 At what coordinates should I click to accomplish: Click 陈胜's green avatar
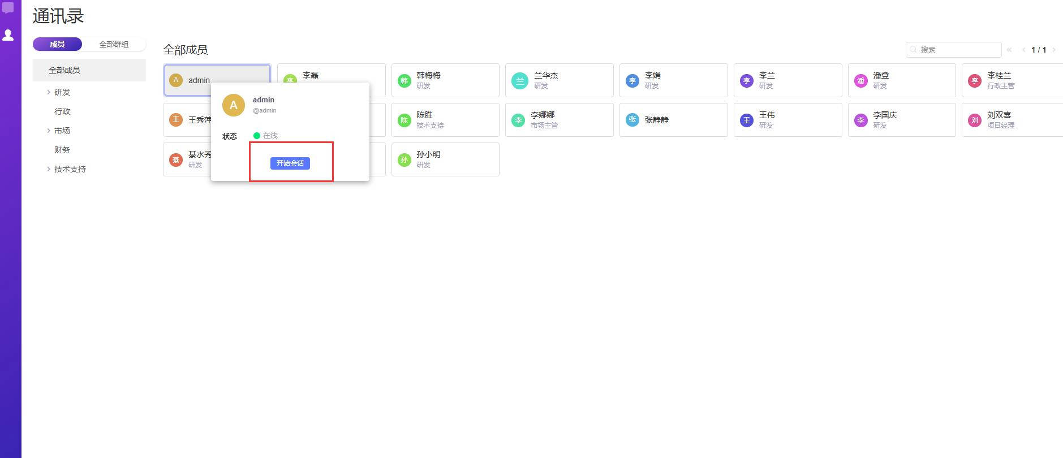404,120
